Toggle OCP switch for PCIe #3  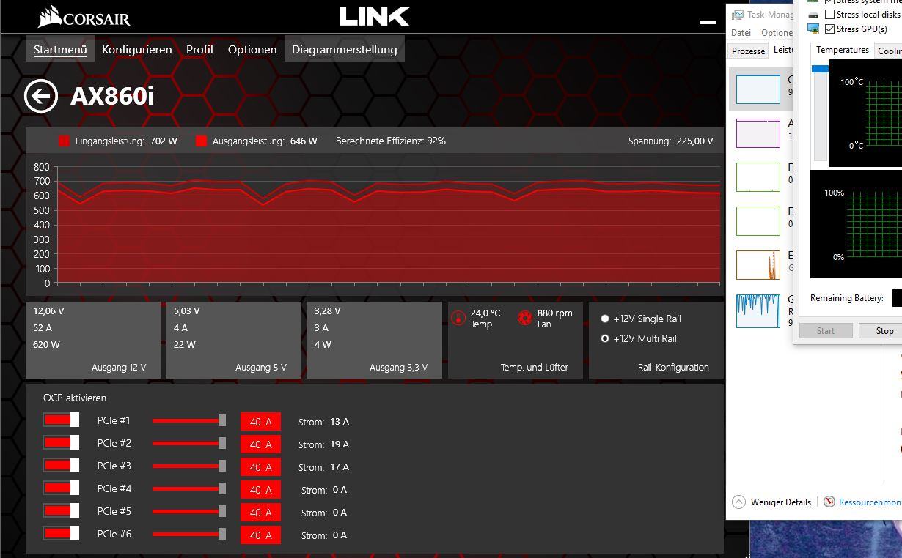[61, 465]
